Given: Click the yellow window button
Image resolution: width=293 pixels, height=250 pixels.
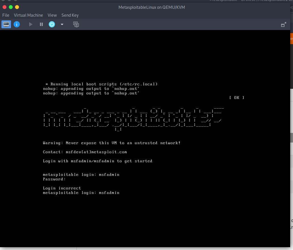Looking at the screenshot, I should pos(17,7).
